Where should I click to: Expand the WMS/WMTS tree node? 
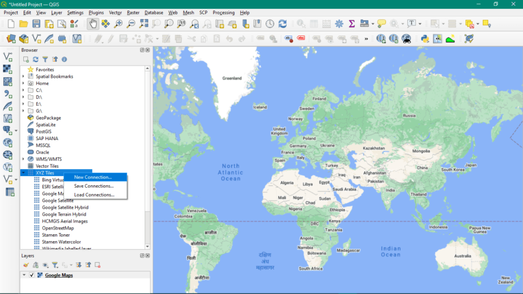click(23, 159)
